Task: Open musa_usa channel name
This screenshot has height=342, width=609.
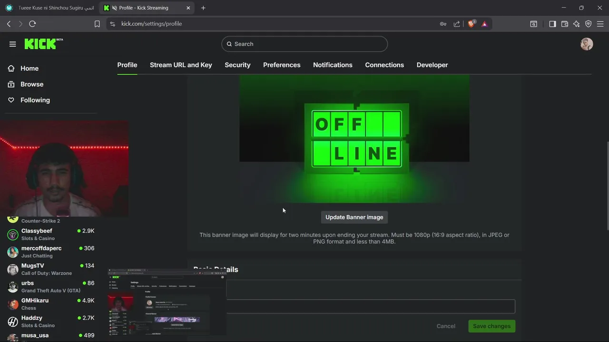Action: pos(35,335)
